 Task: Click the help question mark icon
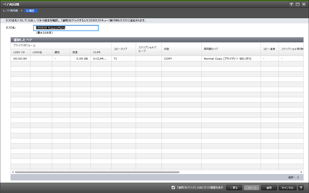[301, 188]
